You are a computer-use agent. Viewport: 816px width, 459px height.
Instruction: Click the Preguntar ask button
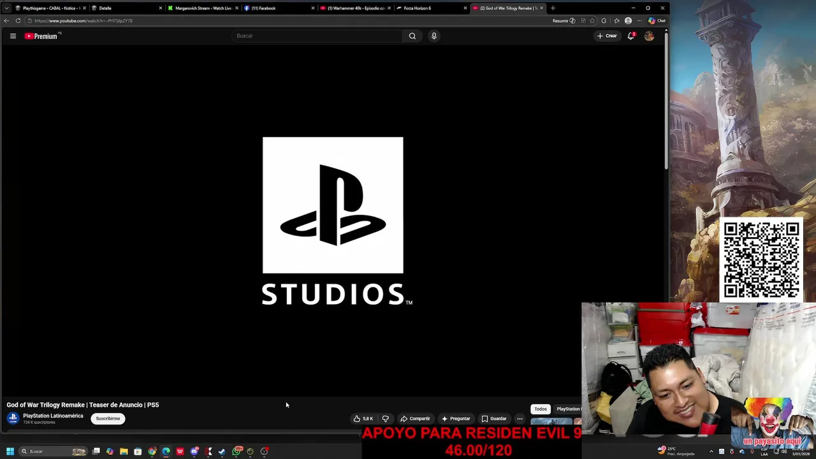[x=456, y=418]
